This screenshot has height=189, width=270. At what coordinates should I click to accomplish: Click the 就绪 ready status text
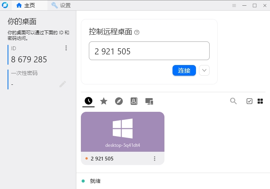pos(95,181)
